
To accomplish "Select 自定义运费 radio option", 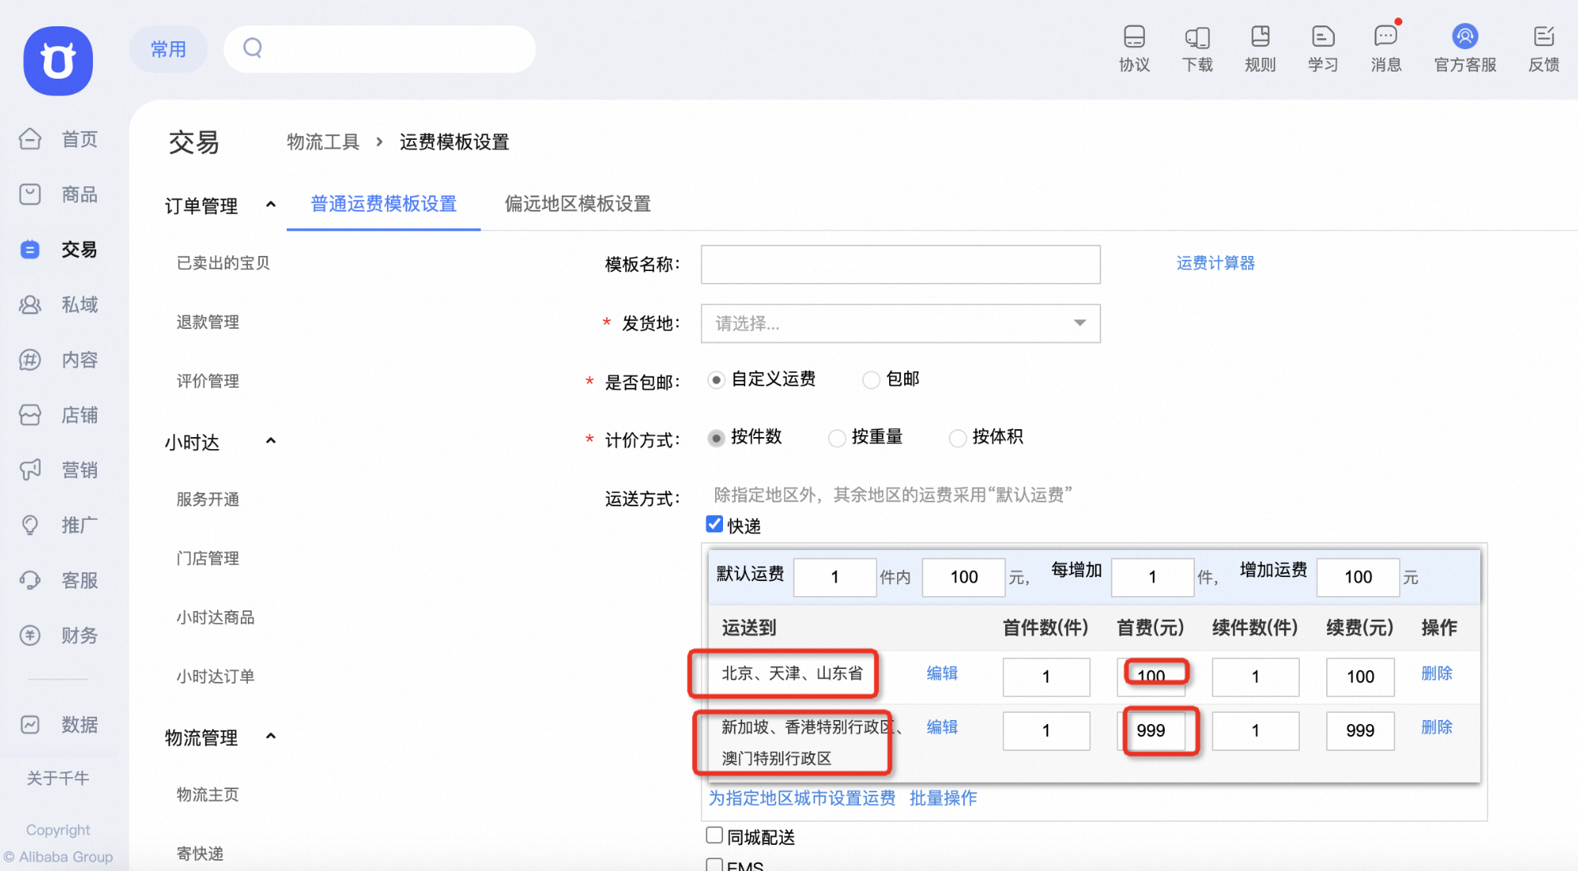I will [716, 380].
